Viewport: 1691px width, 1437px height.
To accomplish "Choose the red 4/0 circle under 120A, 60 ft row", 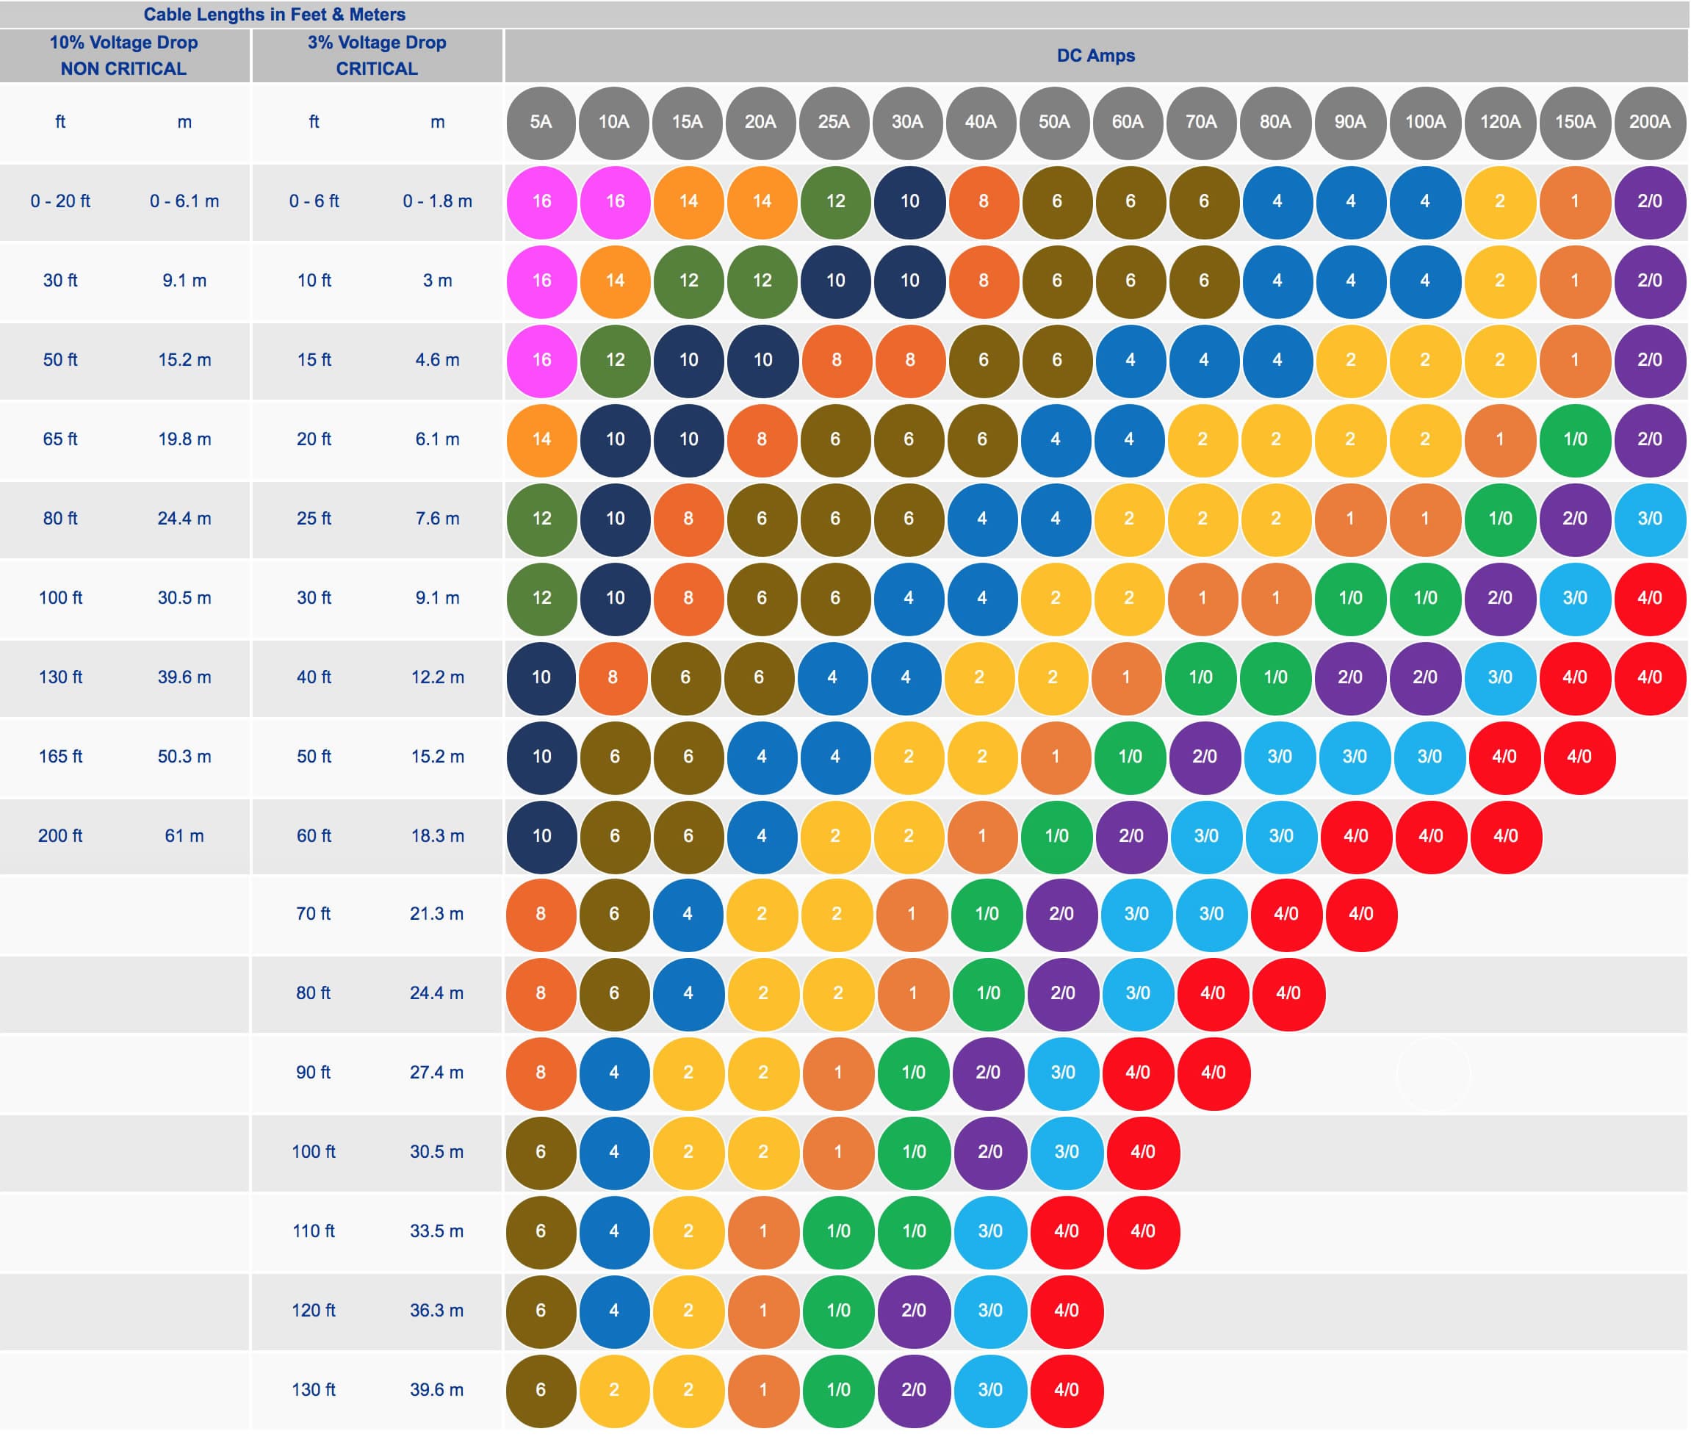I will click(1507, 837).
